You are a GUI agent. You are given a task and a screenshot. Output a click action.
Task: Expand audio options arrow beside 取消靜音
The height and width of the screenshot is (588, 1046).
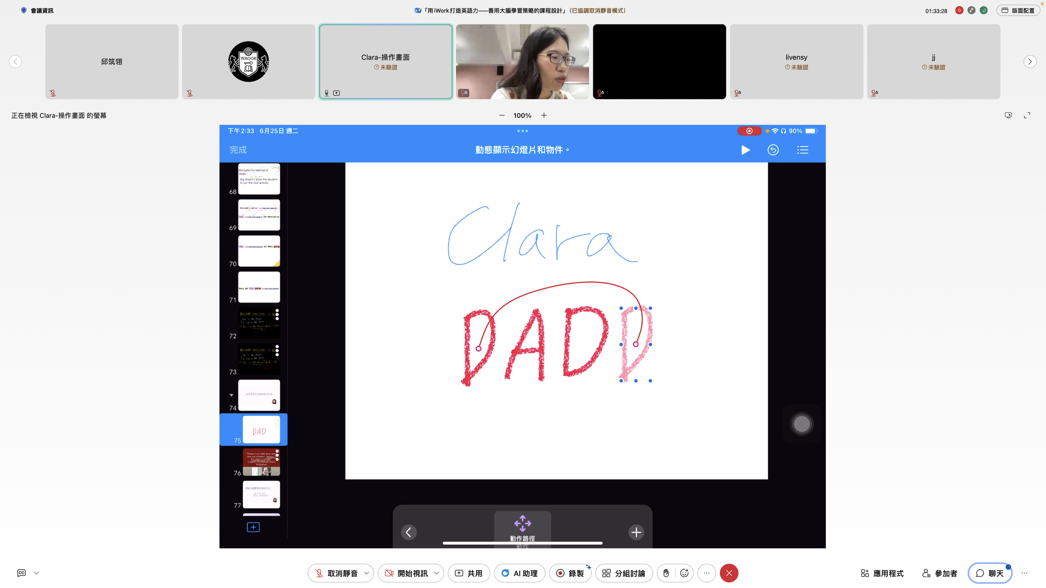click(x=367, y=573)
